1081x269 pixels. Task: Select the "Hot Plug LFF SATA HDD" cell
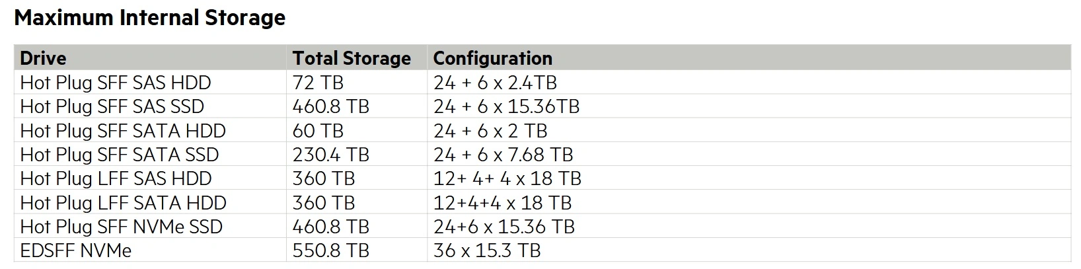click(x=123, y=203)
